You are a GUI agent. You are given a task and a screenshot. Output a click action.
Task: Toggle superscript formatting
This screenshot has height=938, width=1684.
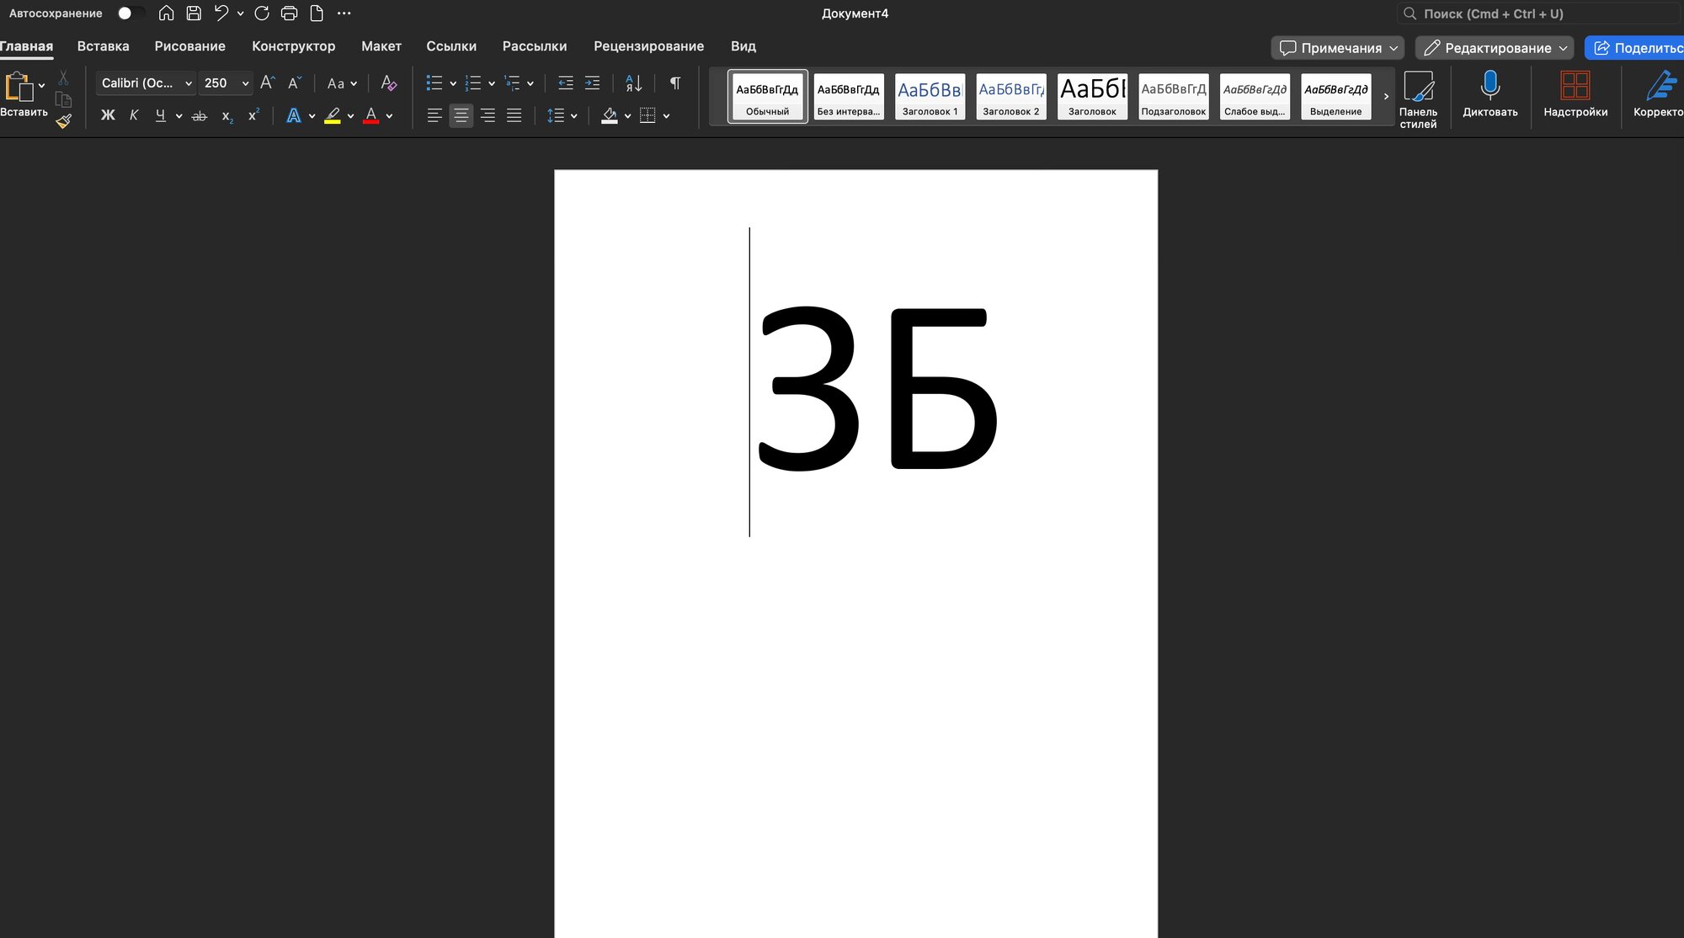coord(253,115)
